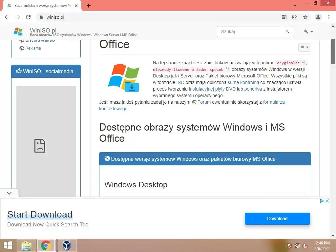Go back to the previous page
Image resolution: width=336 pixels, height=252 pixels.
[x=7, y=17]
